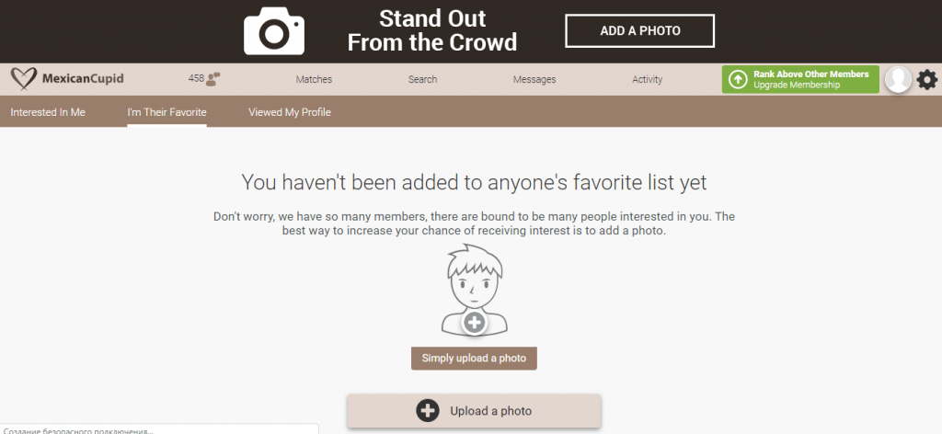Open the Activity menu

(x=647, y=80)
